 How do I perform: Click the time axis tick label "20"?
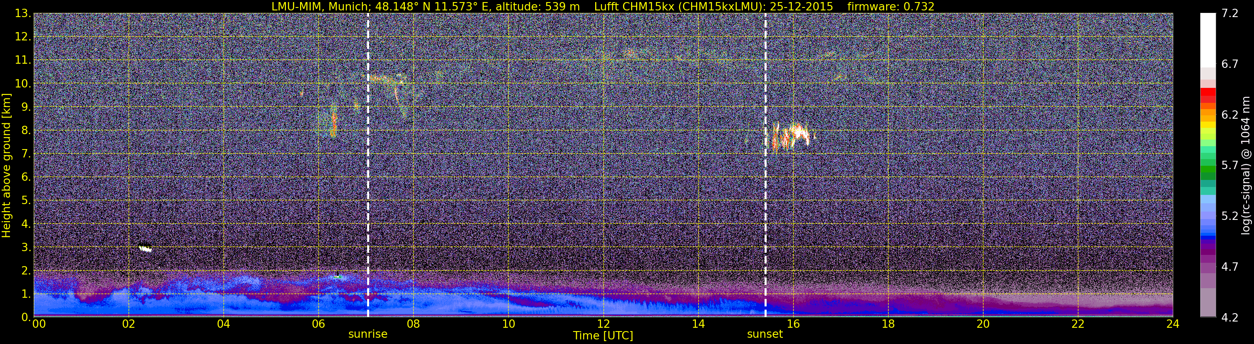983,324
